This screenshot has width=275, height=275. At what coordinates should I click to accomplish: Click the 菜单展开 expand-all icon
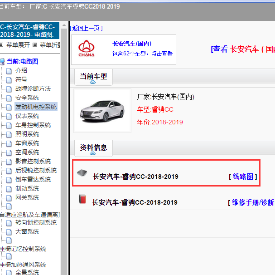tap(1, 45)
